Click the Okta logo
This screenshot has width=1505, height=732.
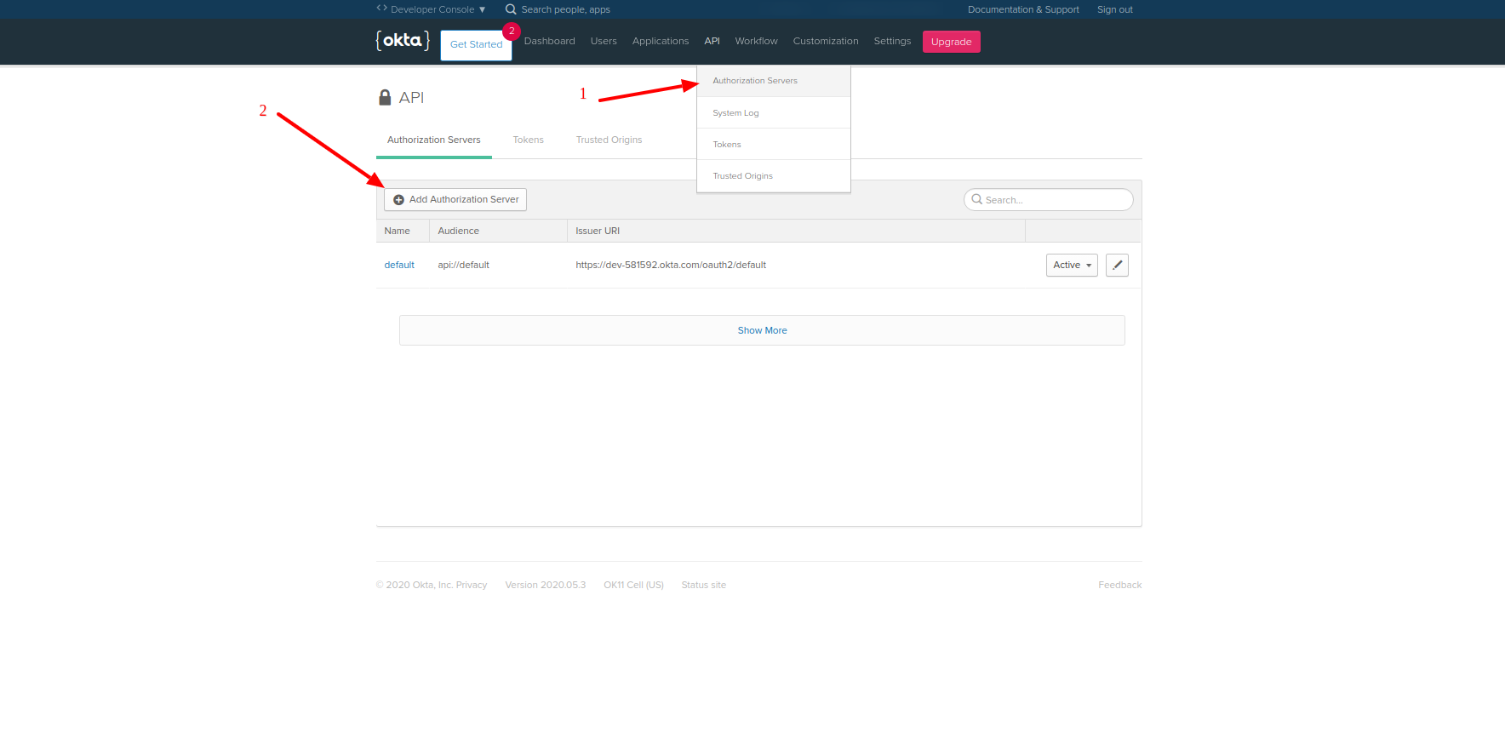(x=403, y=41)
